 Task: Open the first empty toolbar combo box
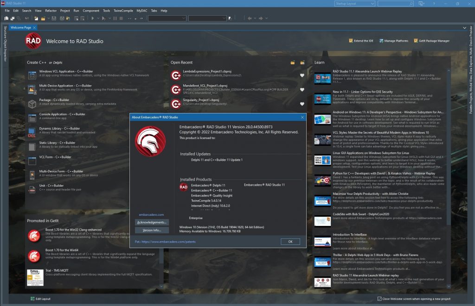(x=167, y=19)
